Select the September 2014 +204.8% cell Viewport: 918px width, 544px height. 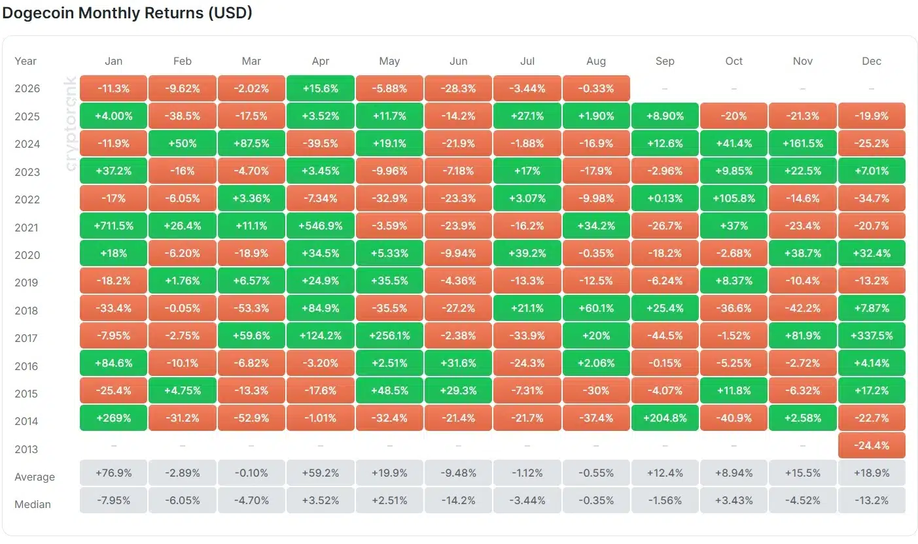tap(665, 418)
